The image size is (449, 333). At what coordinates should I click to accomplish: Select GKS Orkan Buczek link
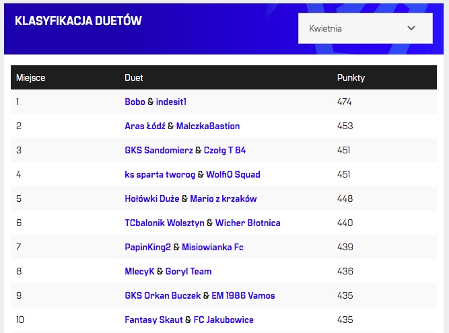162,295
